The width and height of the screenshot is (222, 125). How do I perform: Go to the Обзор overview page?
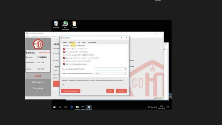38,76
